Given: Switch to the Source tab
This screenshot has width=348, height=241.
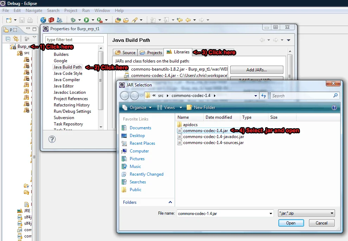Looking at the screenshot, I should (x=125, y=53).
